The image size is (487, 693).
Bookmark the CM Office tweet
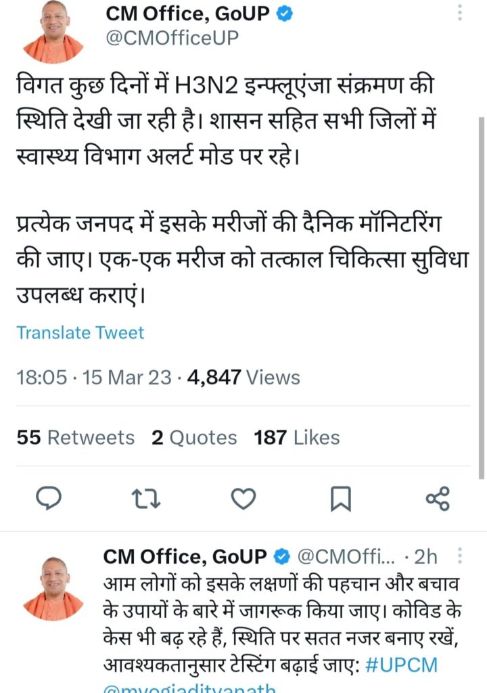(340, 499)
